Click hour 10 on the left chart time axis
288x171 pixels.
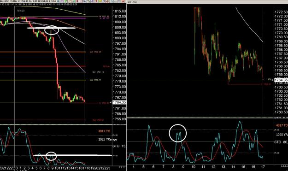click(57, 168)
